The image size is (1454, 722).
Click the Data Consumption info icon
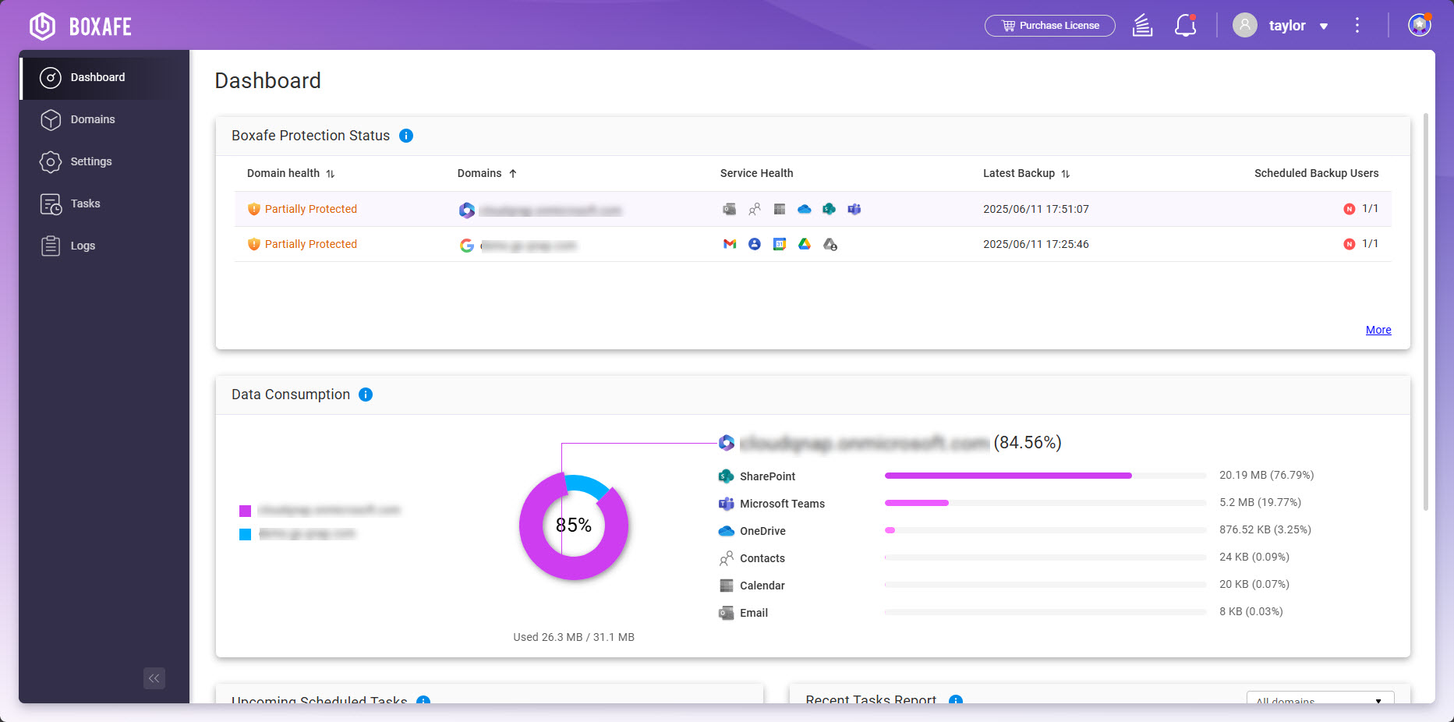tap(366, 395)
